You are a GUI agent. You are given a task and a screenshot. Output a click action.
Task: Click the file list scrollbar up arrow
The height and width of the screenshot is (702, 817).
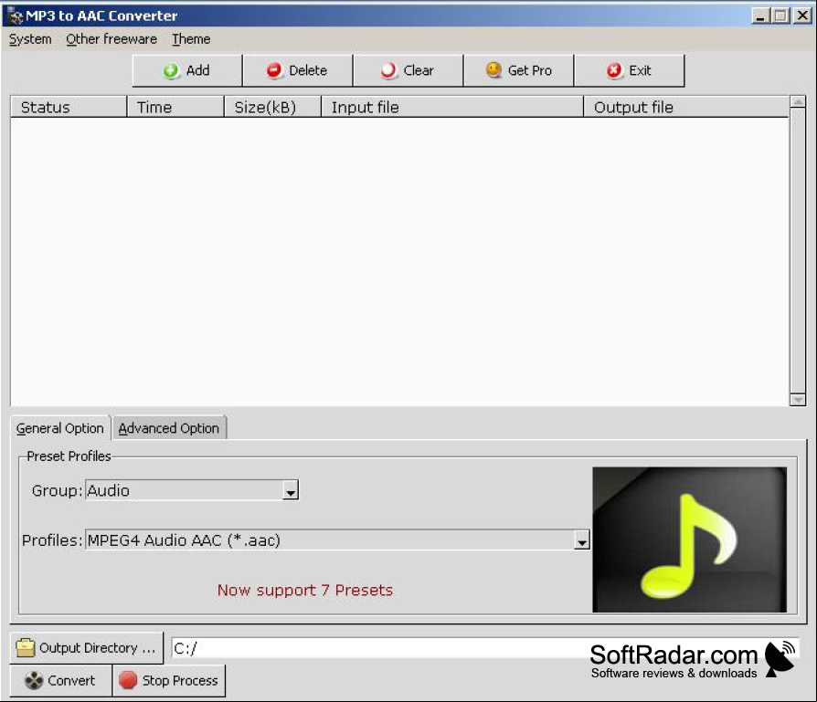click(x=798, y=101)
